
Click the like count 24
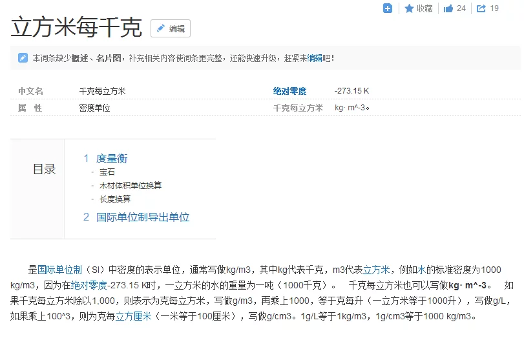pyautogui.click(x=461, y=8)
